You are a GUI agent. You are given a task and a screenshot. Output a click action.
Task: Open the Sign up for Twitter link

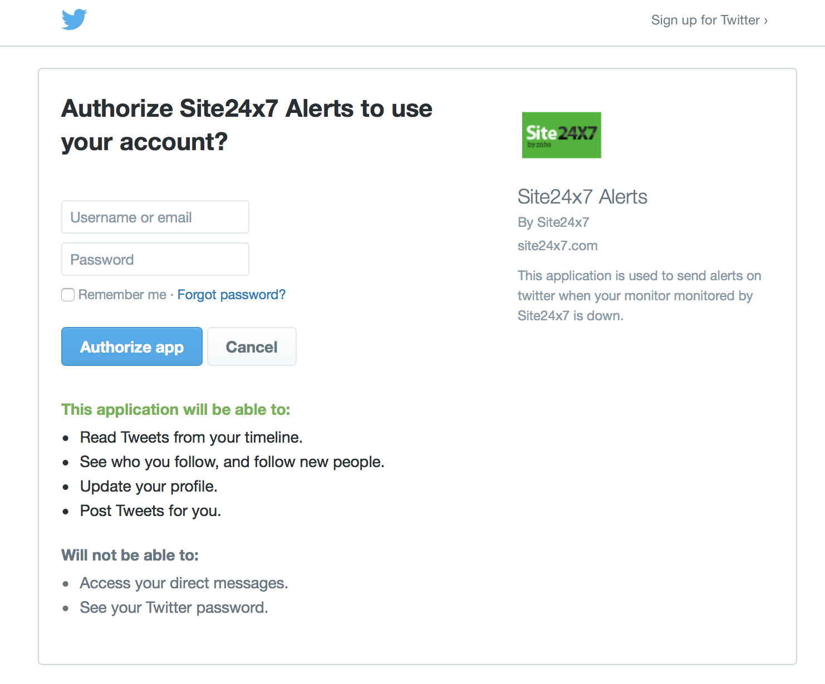pyautogui.click(x=709, y=20)
